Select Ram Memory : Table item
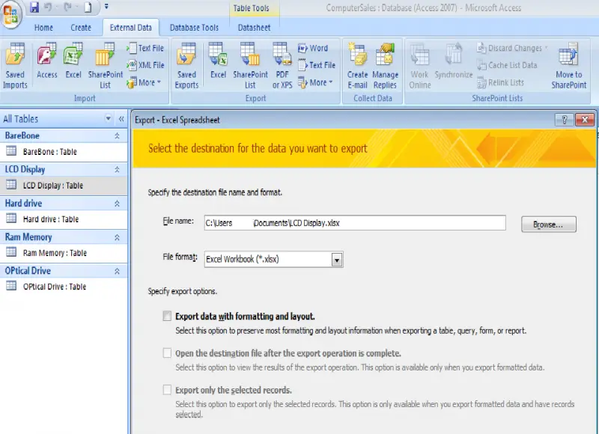 tap(64, 253)
